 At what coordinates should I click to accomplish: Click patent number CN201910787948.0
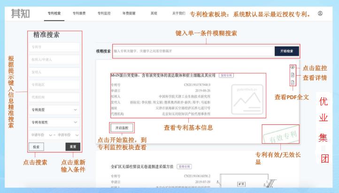coord(197,85)
